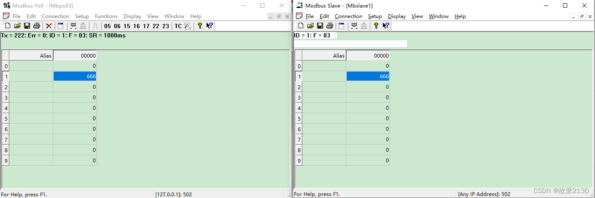Screen dimensions: 595x198
Task: Click function 22 button in Modbus Poll toolbar
Action: [x=156, y=26]
